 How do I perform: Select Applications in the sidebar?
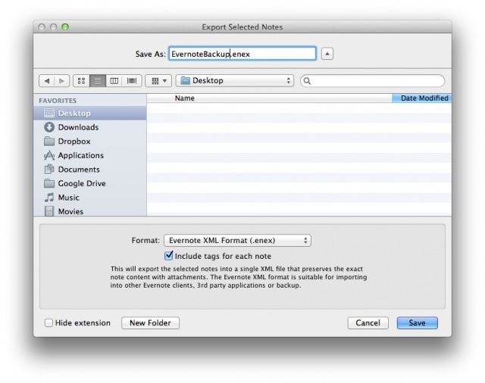(x=90, y=155)
